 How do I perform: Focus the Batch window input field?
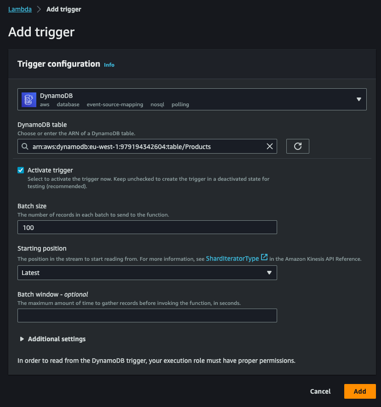(147, 315)
